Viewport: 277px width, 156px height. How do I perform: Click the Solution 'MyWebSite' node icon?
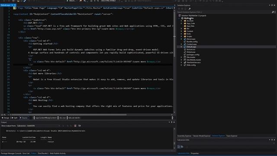point(180,16)
